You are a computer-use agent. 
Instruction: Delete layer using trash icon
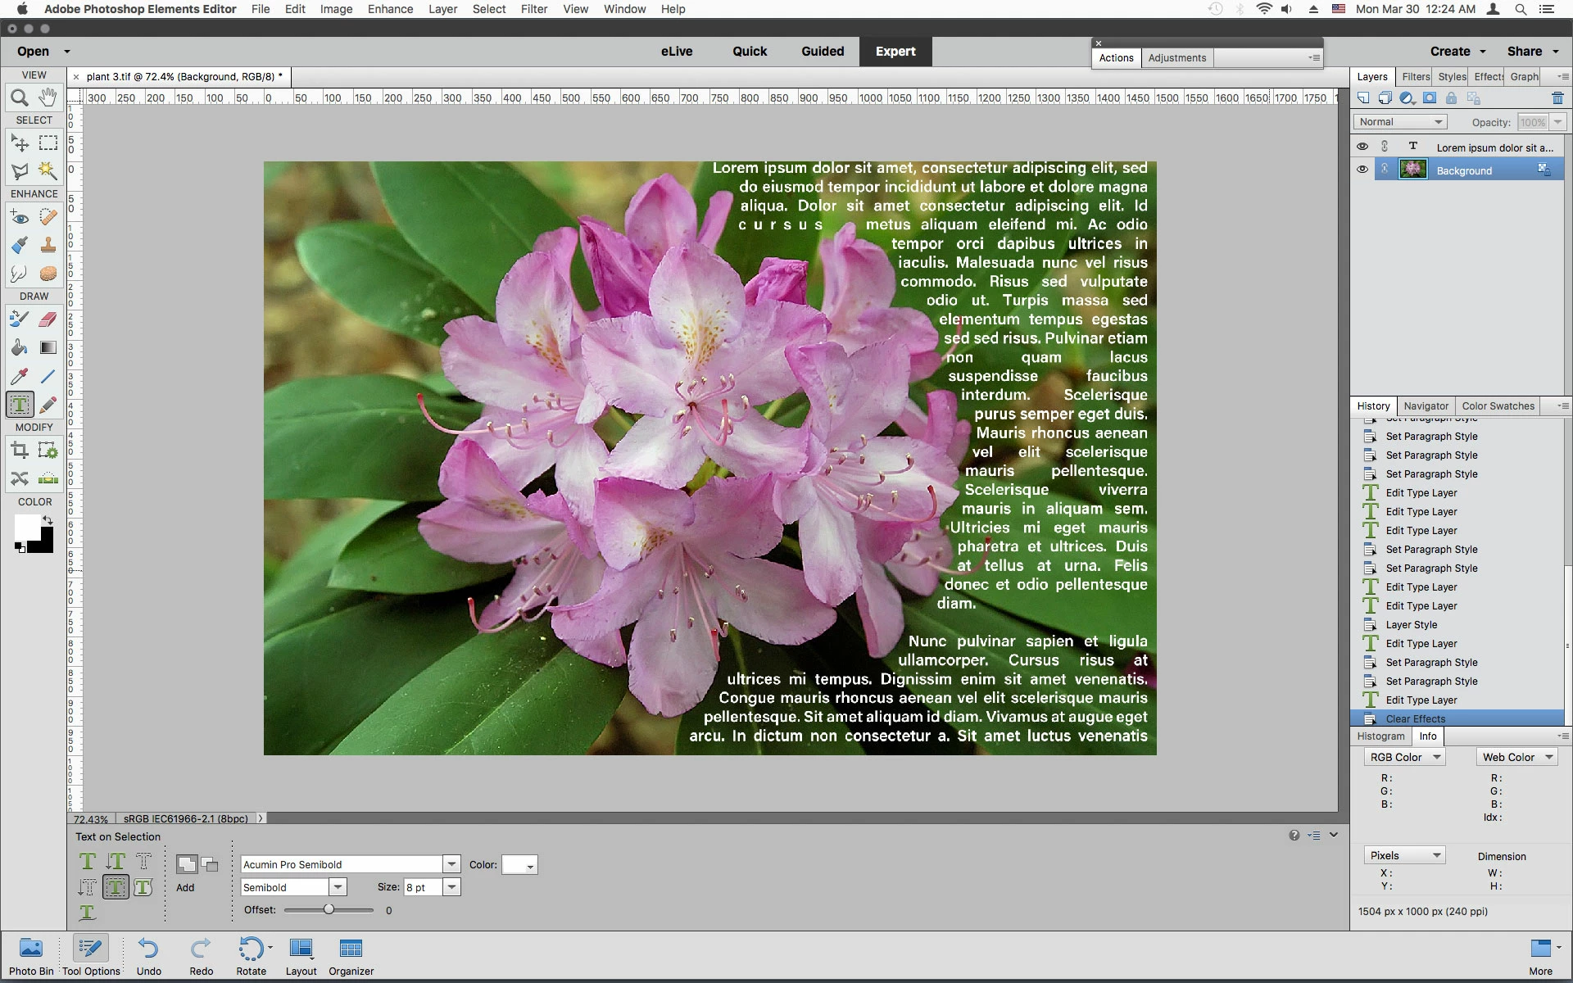coord(1557,98)
